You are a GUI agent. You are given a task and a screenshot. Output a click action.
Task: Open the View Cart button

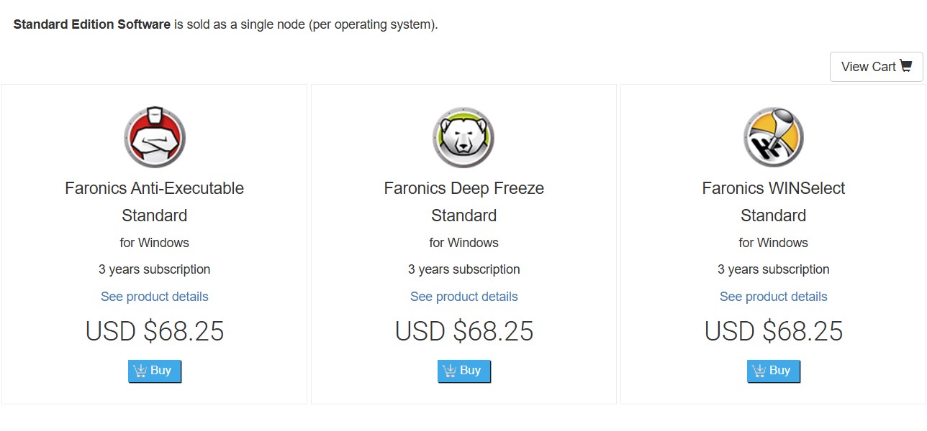[x=876, y=67]
